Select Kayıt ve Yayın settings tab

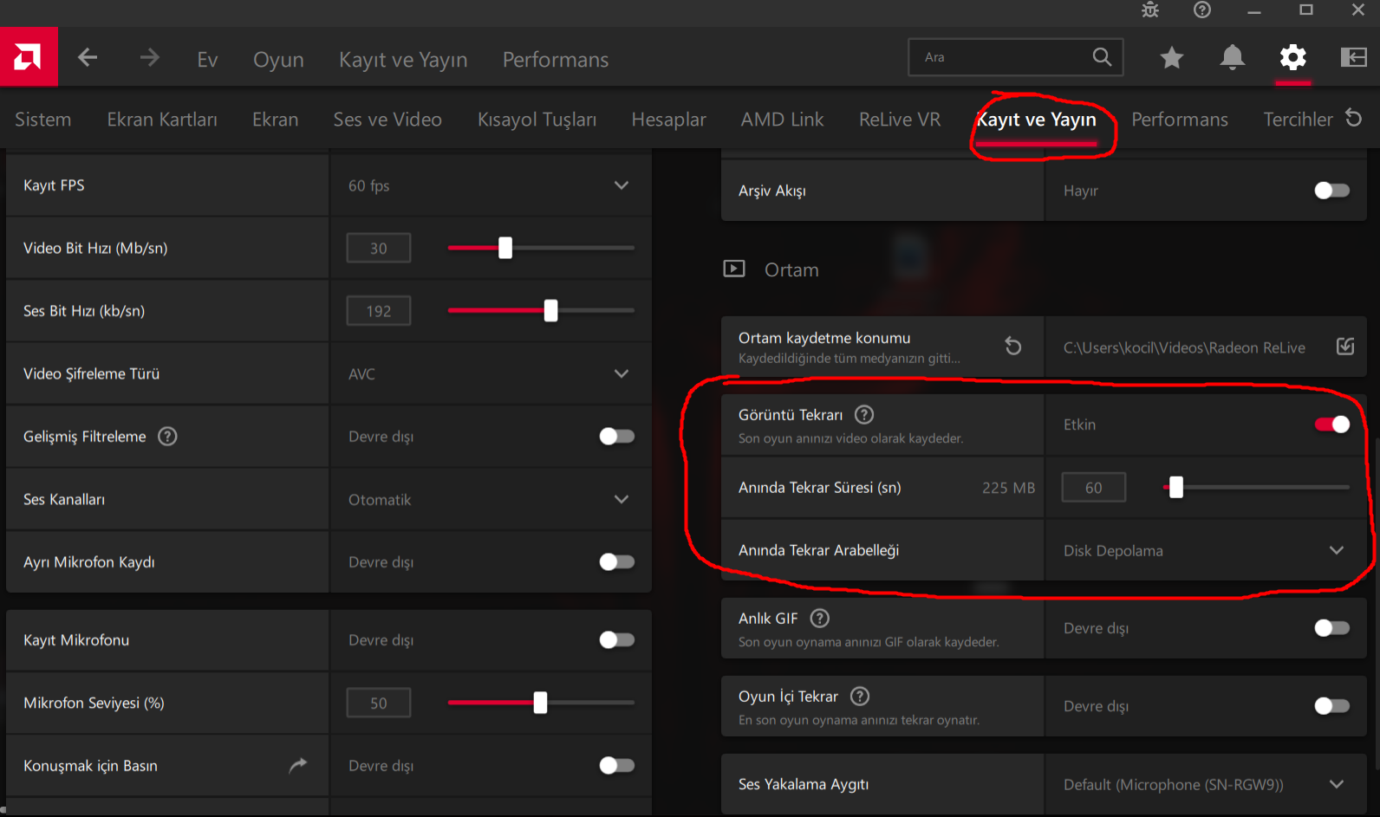point(1036,120)
